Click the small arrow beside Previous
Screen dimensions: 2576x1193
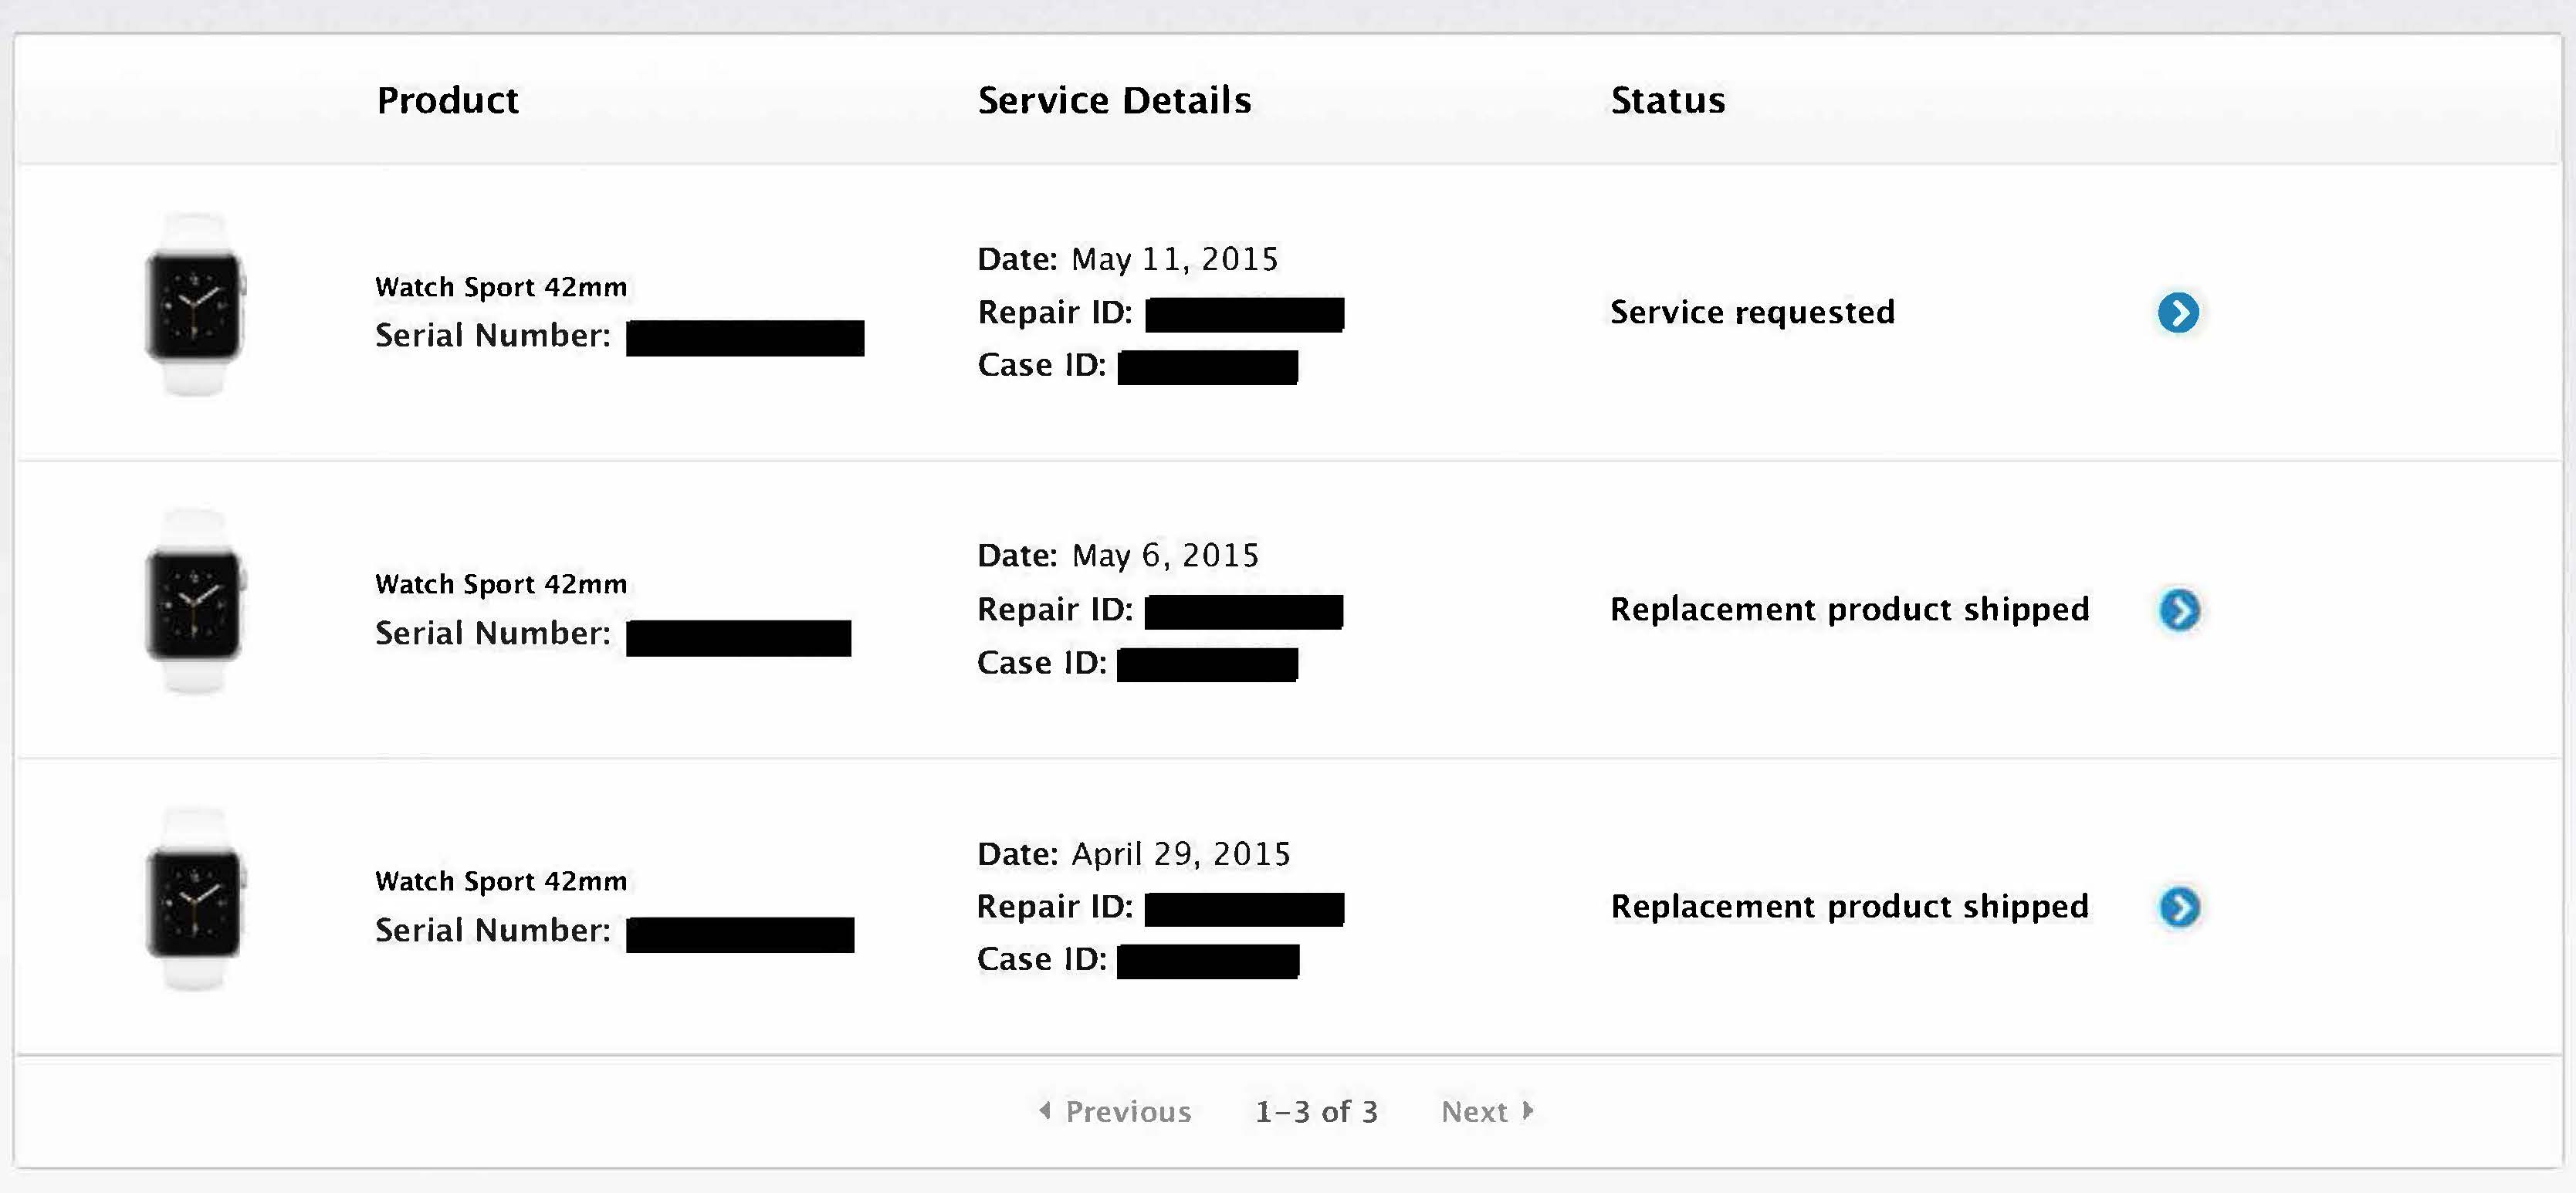coord(1045,1110)
